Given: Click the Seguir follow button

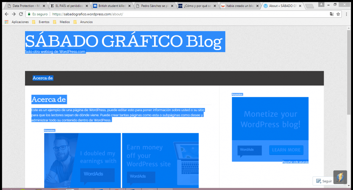Looking at the screenshot, I should coord(324,181).
